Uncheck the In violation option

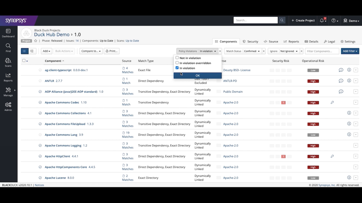coord(177,68)
